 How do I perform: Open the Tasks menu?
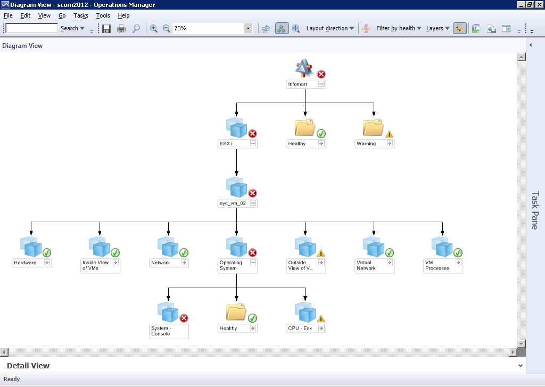81,15
